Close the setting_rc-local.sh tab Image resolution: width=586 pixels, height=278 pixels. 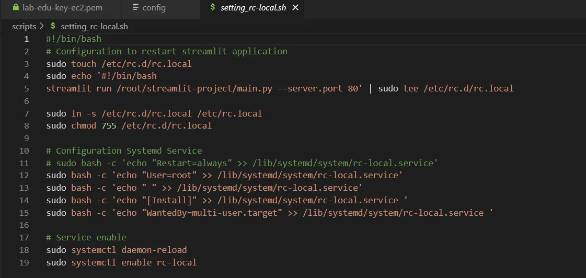pyautogui.click(x=295, y=7)
